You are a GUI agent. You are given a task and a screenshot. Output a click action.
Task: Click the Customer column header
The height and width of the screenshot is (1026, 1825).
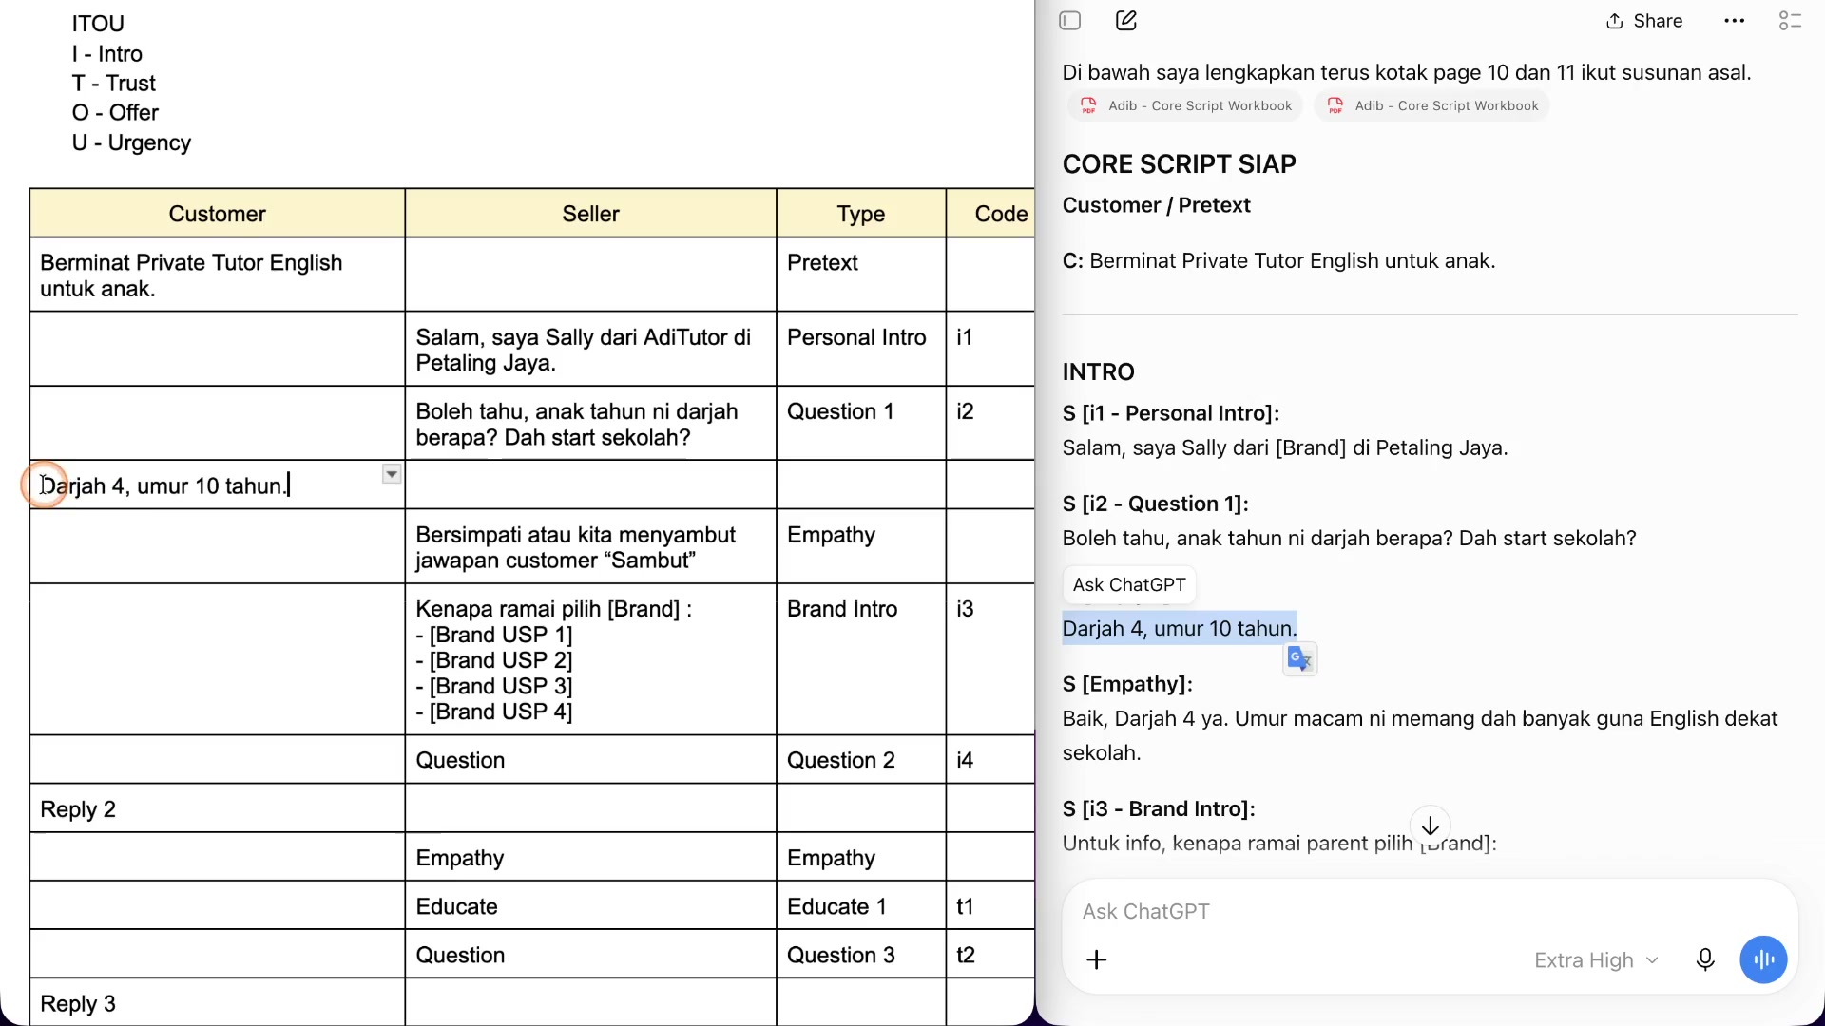tap(218, 214)
